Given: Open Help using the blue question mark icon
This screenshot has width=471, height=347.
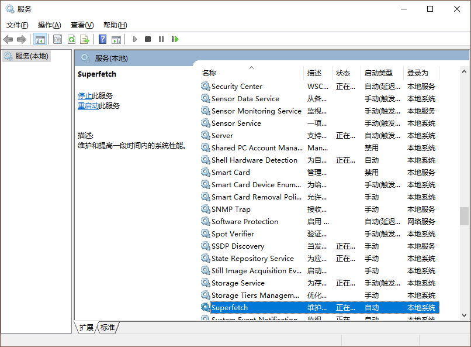Looking at the screenshot, I should [x=102, y=39].
